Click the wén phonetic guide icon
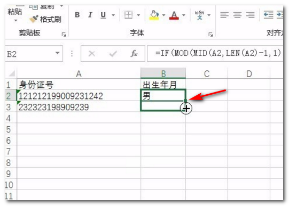 200,15
